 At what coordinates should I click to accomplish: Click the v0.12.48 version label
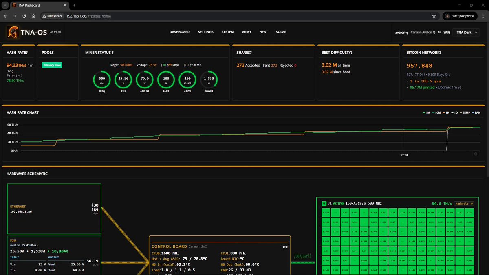[x=55, y=32]
